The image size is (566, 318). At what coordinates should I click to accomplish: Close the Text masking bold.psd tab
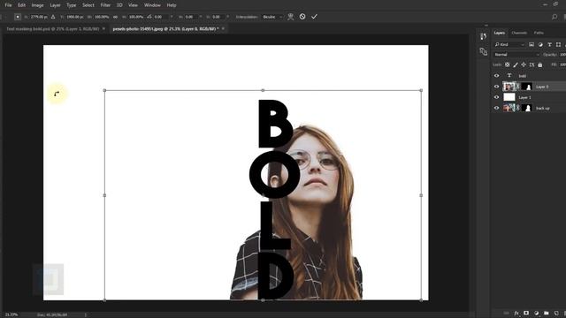[x=103, y=28]
